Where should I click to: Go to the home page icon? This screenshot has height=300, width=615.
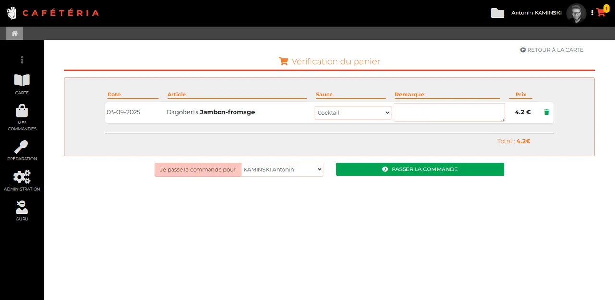click(15, 33)
